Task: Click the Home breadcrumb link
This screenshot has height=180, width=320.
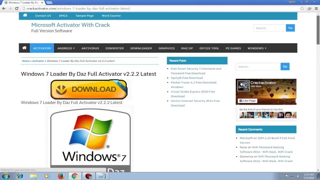Action: point(26,61)
